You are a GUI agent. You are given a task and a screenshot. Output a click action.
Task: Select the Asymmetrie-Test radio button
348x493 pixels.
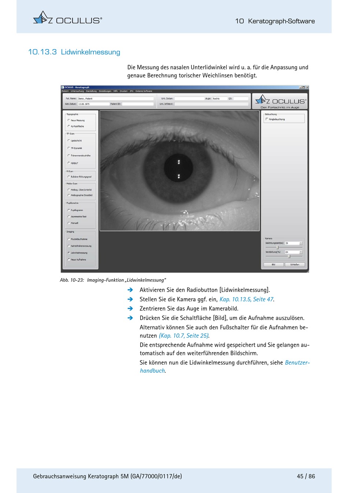pyautogui.click(x=69, y=216)
